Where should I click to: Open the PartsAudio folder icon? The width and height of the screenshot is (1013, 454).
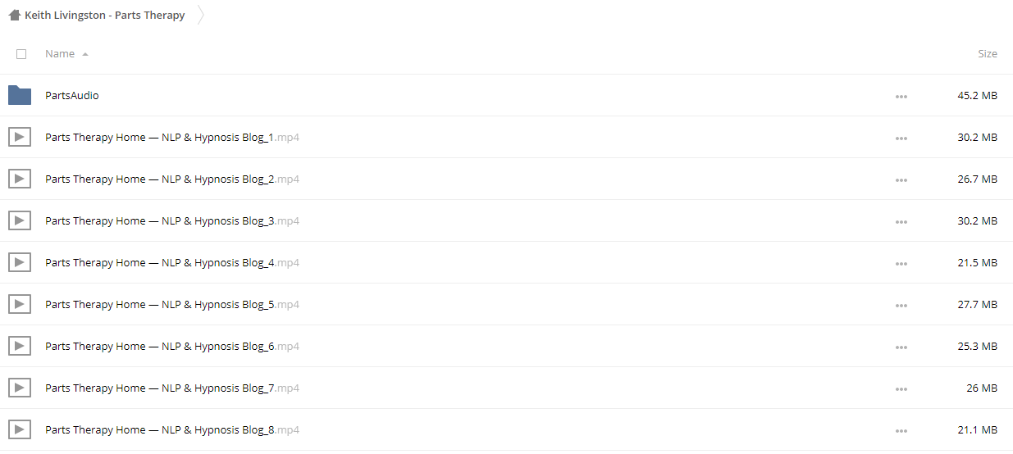20,95
